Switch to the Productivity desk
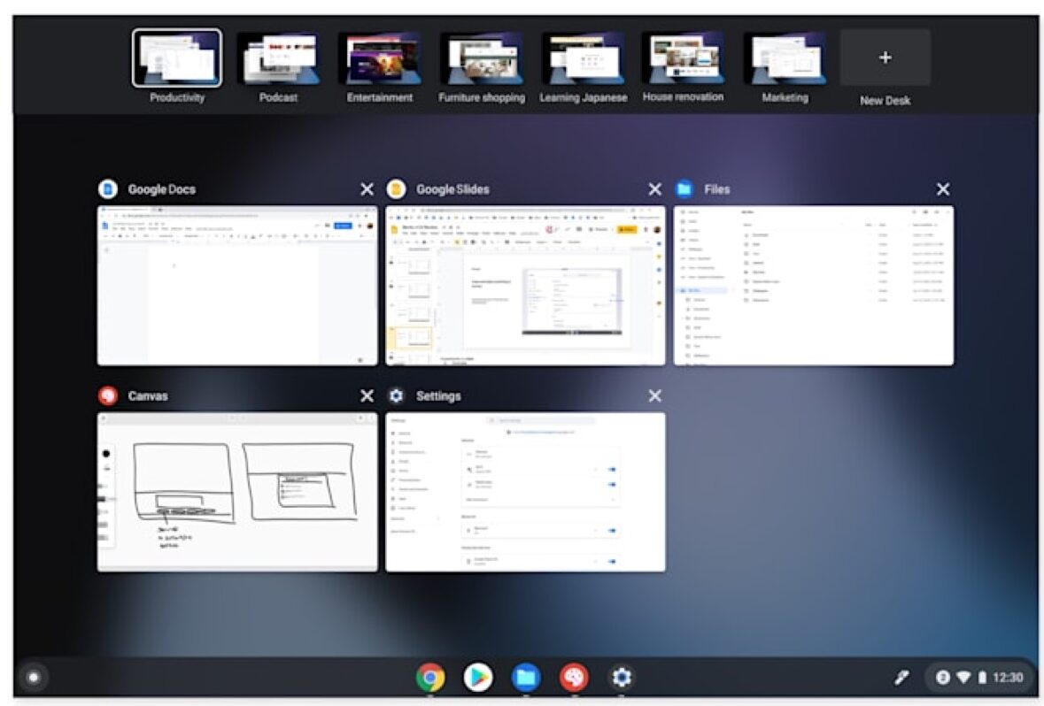Viewport: 1044px width, 706px height. click(x=176, y=58)
